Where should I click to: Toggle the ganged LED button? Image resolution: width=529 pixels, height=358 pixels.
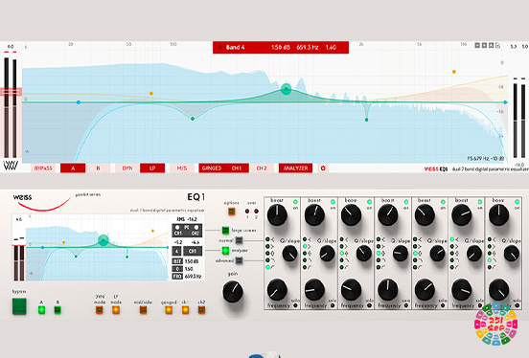(x=169, y=309)
